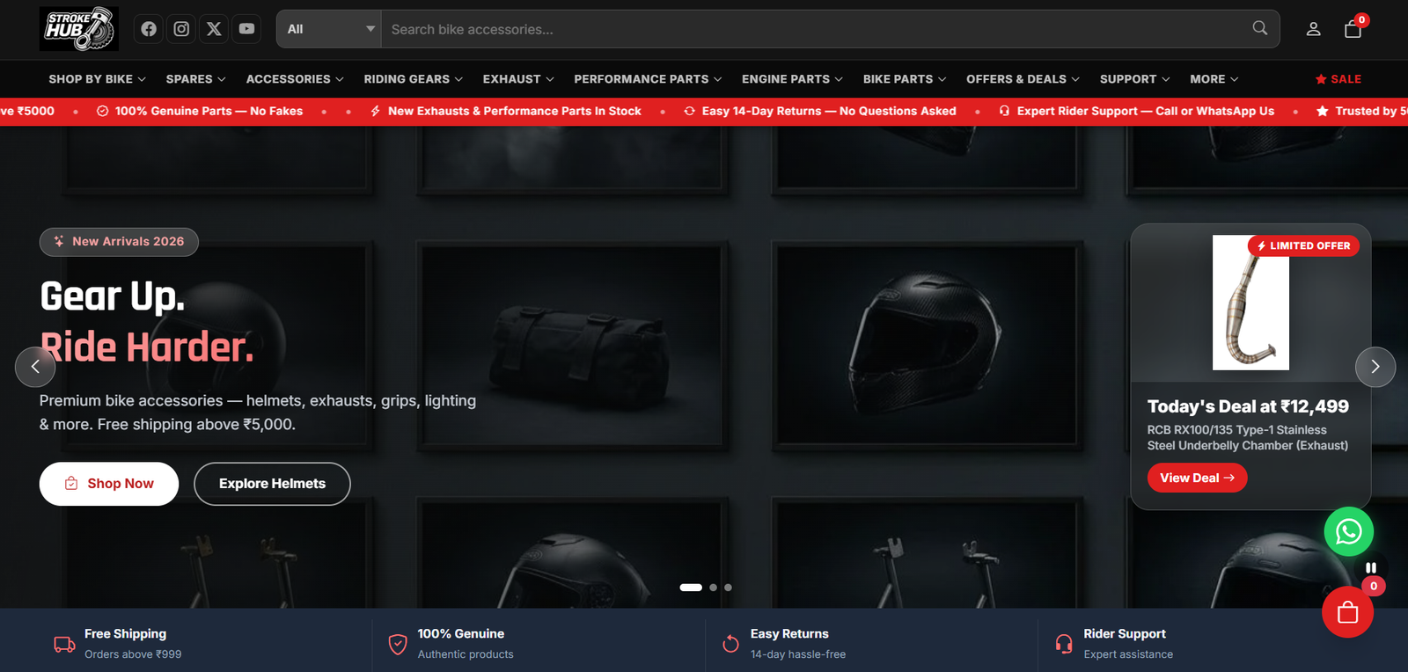Click the Explore Helmets button
The width and height of the screenshot is (1408, 672).
272,484
